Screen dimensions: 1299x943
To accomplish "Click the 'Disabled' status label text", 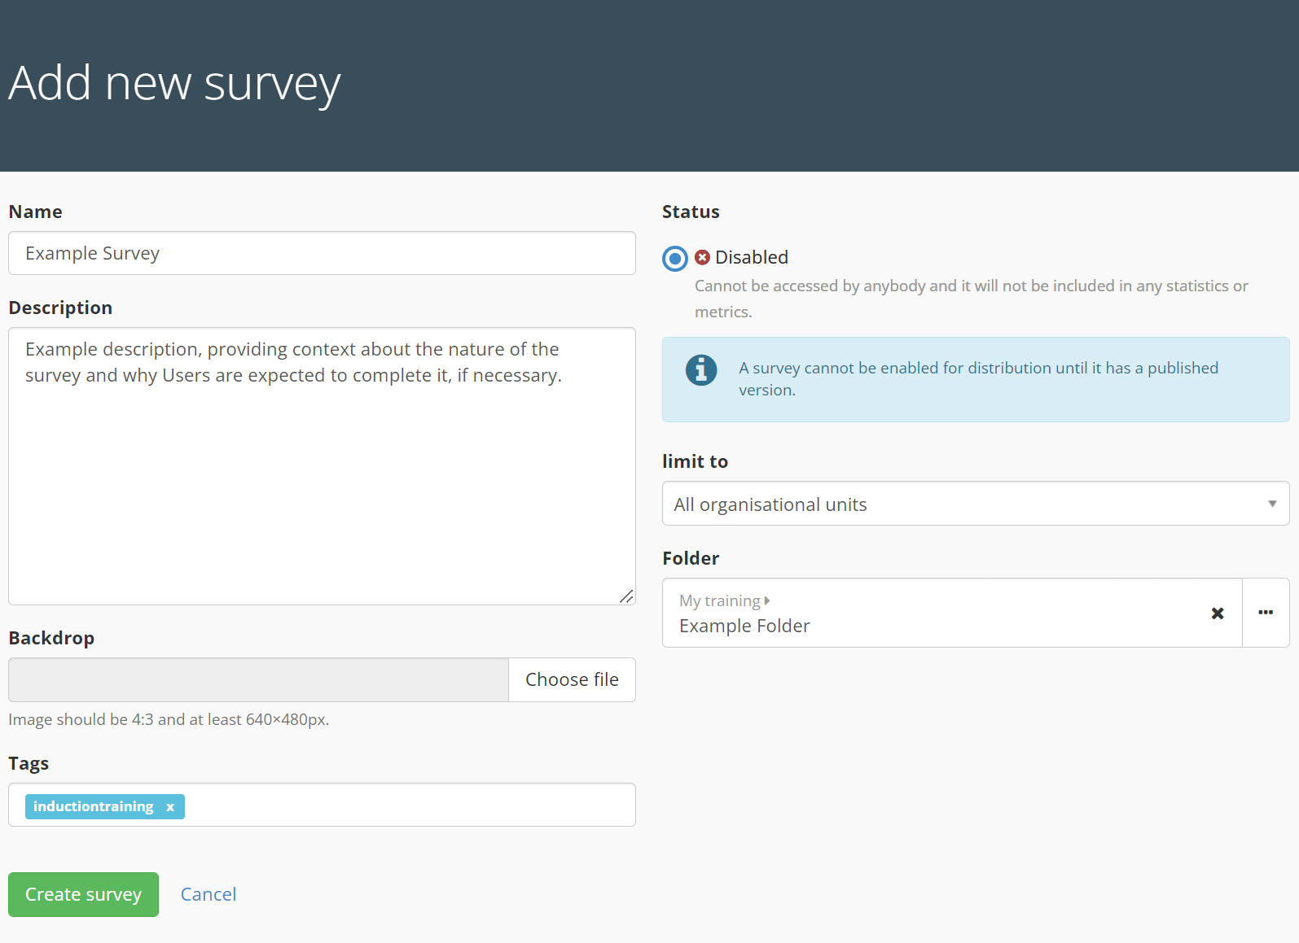I will [751, 258].
